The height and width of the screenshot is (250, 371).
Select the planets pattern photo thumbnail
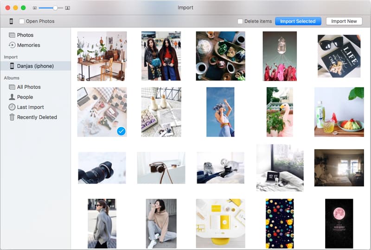coord(280,224)
